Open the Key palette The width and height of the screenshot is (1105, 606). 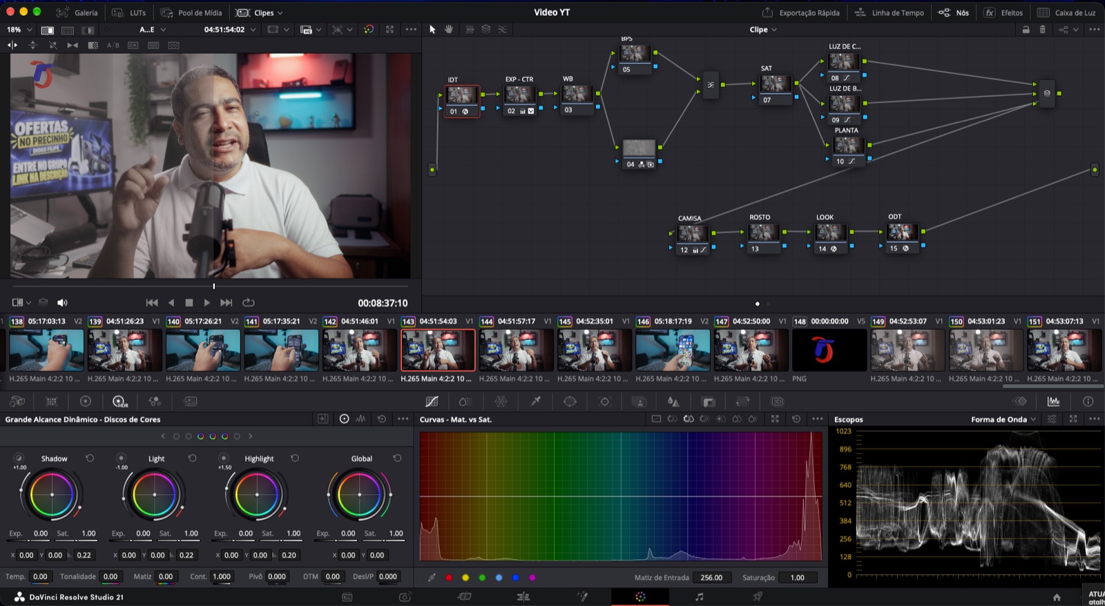(708, 402)
